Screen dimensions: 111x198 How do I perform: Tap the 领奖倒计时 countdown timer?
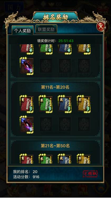click(66, 41)
